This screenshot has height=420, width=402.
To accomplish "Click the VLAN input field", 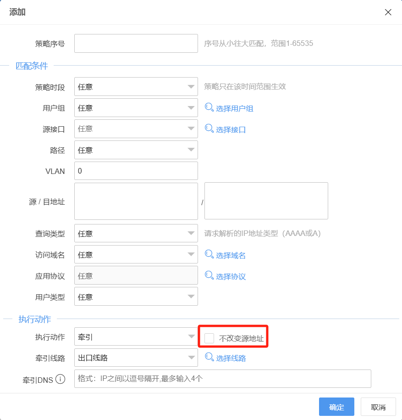I will click(136, 171).
